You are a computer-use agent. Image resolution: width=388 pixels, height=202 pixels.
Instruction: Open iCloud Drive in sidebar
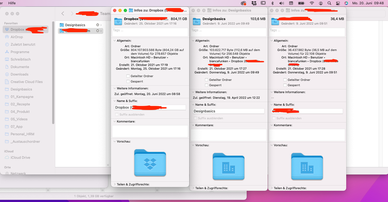point(20,157)
